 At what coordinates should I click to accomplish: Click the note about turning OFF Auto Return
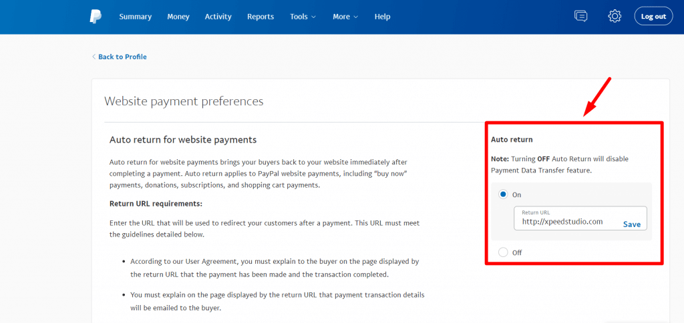point(560,164)
